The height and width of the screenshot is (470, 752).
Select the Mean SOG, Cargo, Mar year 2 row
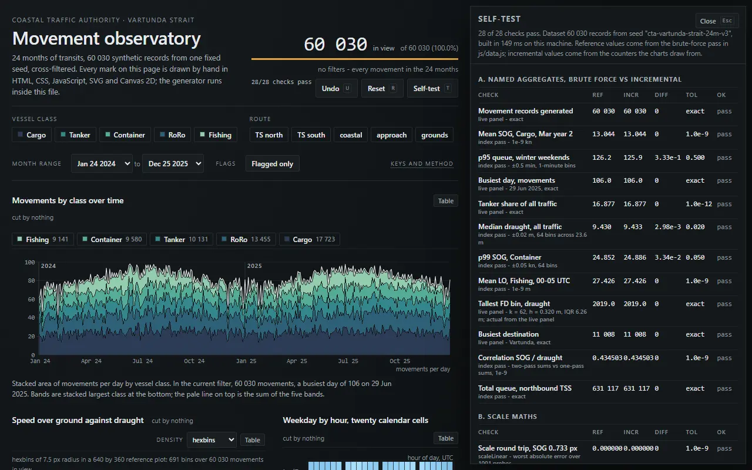607,137
